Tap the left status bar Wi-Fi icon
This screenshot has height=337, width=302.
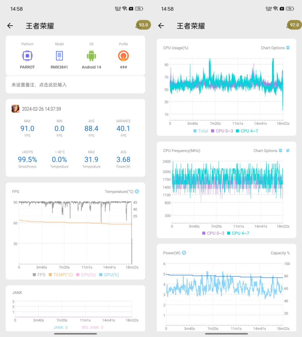point(124,8)
